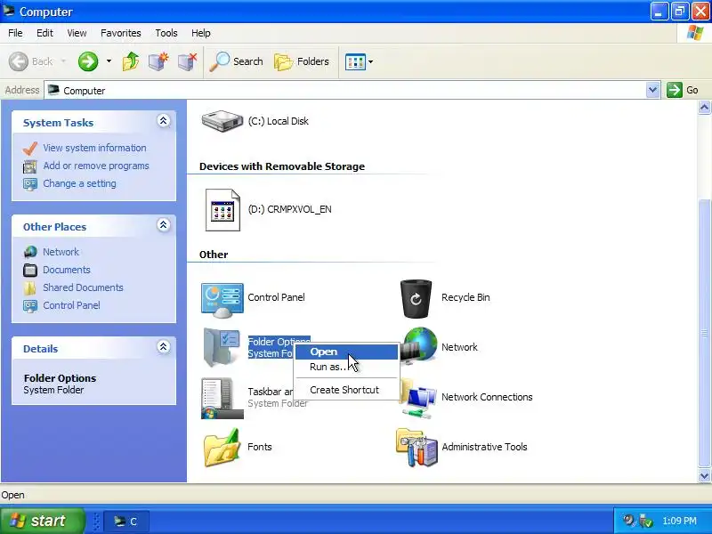The image size is (712, 534).
Task: Click the scrollbar up arrow
Action: (x=704, y=108)
